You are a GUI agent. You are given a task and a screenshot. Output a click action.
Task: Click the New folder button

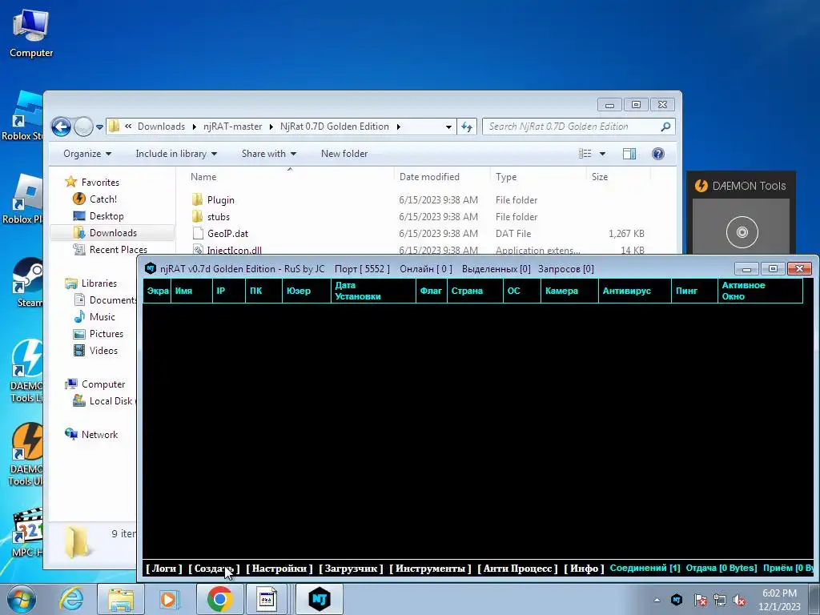344,154
